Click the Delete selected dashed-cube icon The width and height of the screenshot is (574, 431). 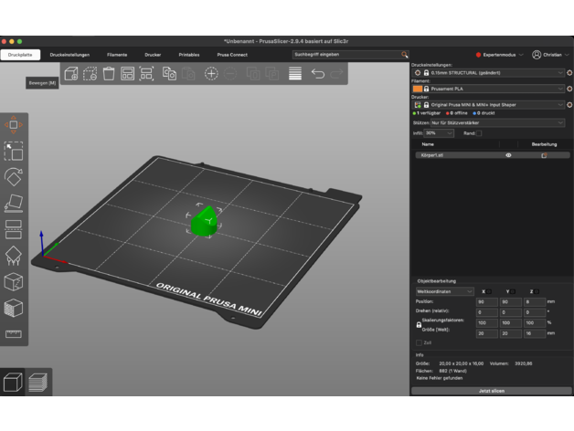tap(90, 74)
